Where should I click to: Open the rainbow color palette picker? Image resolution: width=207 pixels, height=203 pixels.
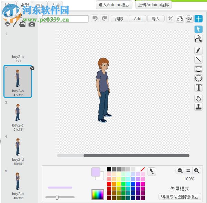point(98,195)
